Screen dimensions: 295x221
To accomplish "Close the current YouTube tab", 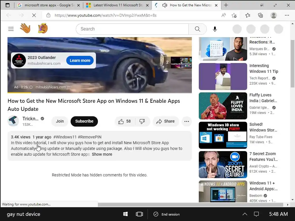I will click(216, 5).
